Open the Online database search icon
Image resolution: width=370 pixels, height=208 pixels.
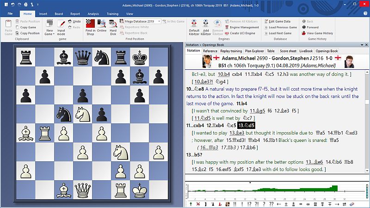click(x=102, y=26)
